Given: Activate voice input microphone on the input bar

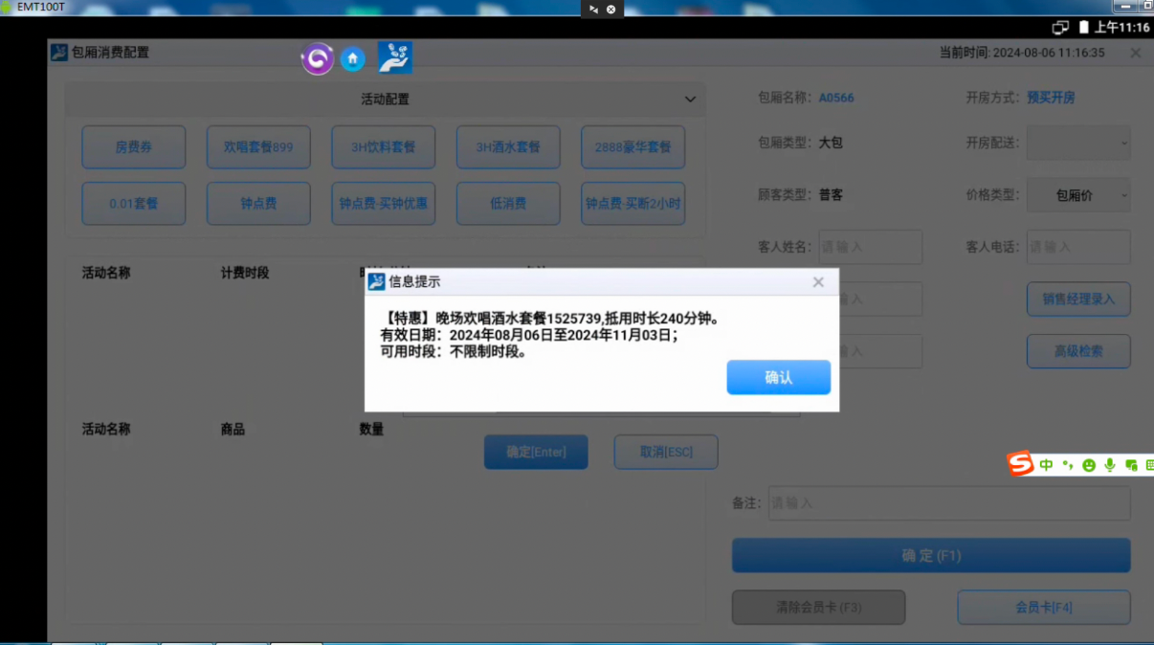Looking at the screenshot, I should pos(1109,464).
